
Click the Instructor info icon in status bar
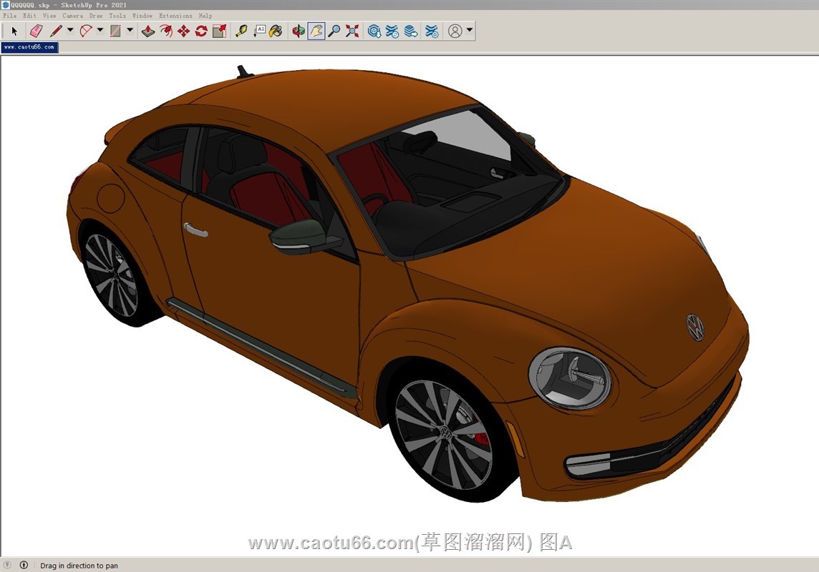[x=24, y=565]
